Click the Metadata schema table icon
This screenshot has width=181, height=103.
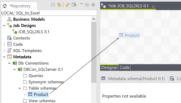[x=103, y=78]
